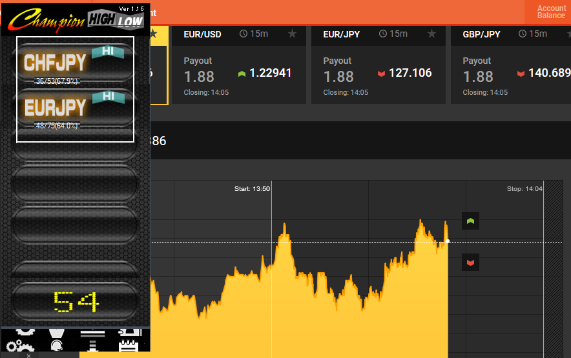Click the yellow 54 countdown display
The width and height of the screenshot is (571, 358).
click(76, 301)
